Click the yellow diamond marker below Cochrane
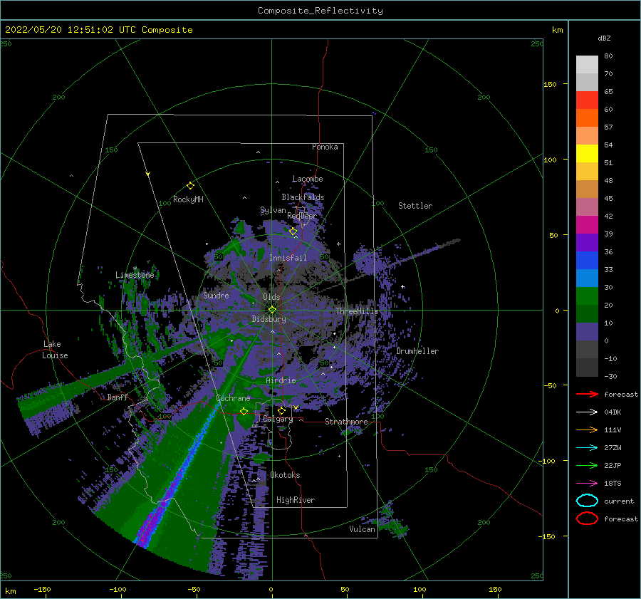 (244, 412)
